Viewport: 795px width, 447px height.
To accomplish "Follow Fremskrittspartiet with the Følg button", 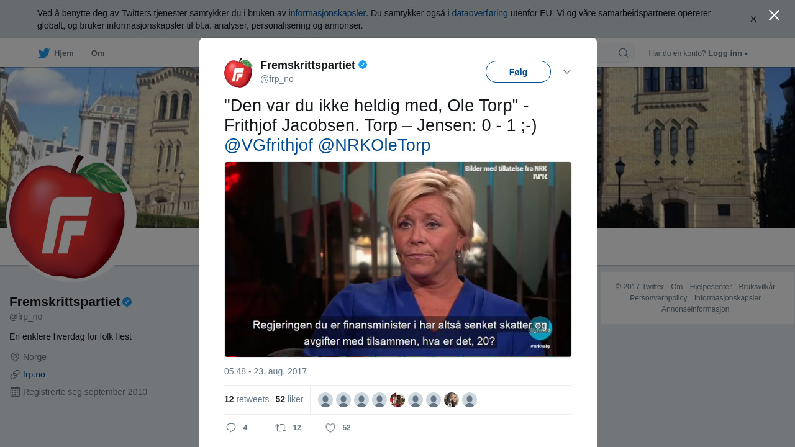I will coord(518,72).
